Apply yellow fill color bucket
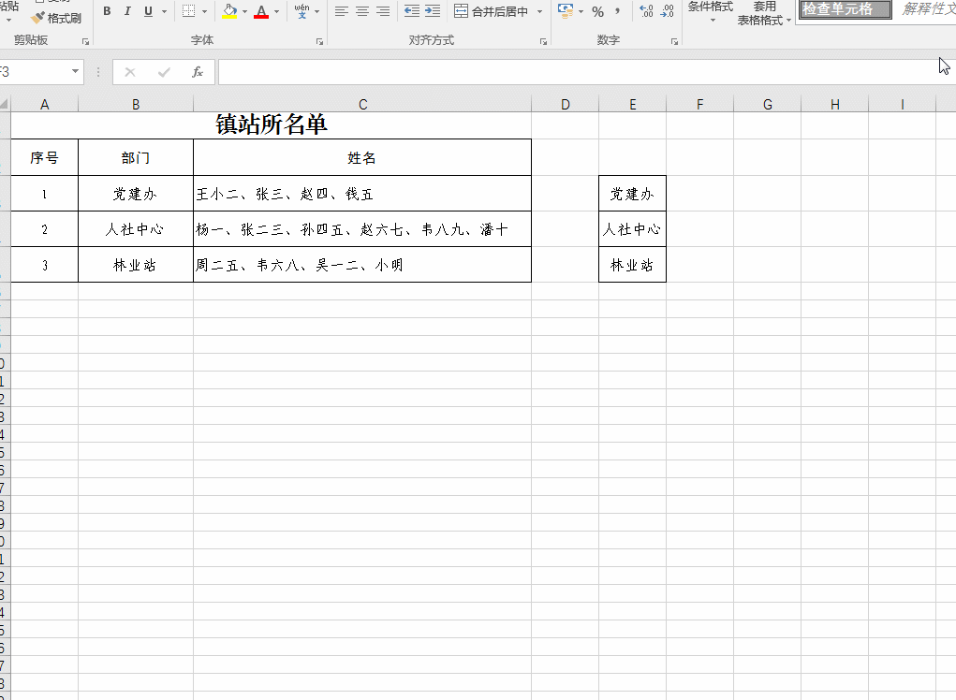 (x=229, y=11)
